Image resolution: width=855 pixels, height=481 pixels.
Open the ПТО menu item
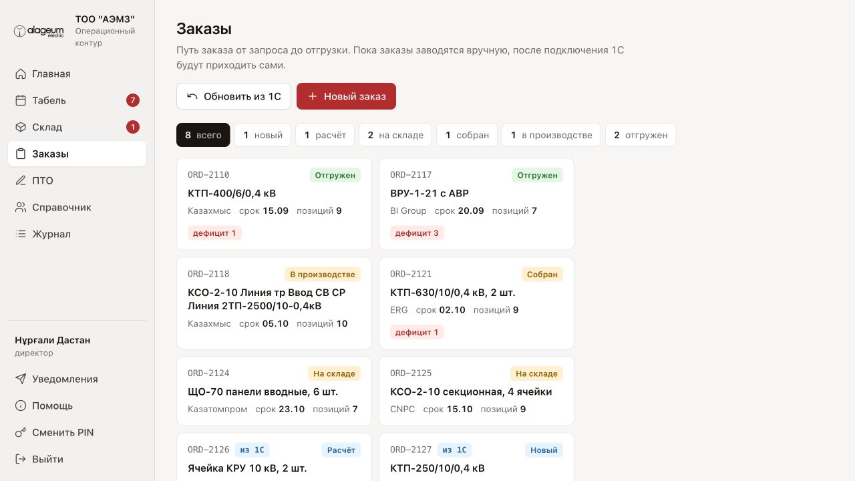click(x=77, y=180)
